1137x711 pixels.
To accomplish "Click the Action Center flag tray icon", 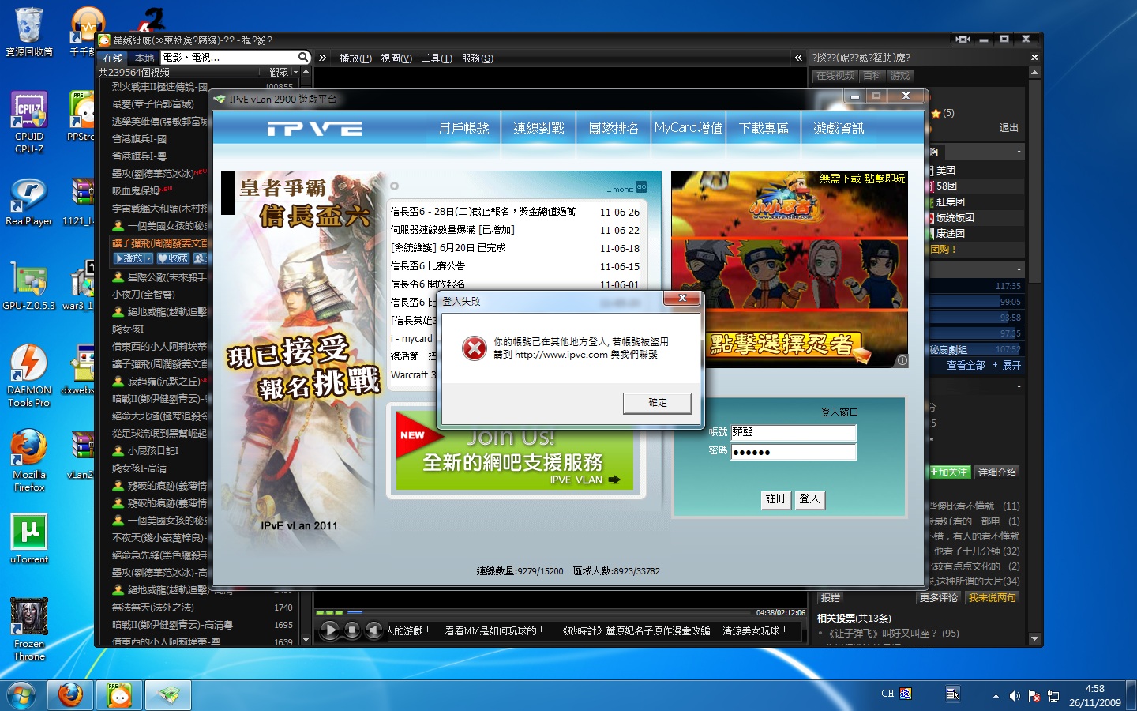I will tap(1034, 696).
